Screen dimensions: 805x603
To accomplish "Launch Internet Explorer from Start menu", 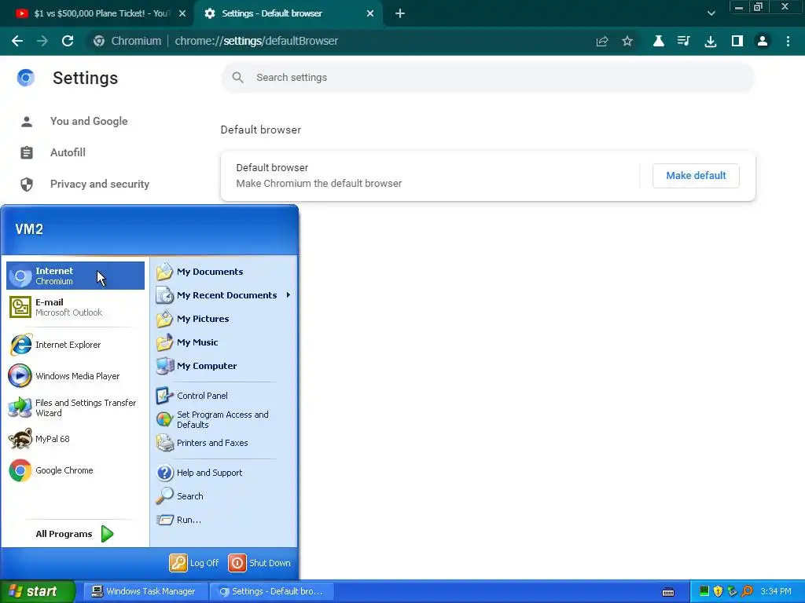I will [75, 345].
